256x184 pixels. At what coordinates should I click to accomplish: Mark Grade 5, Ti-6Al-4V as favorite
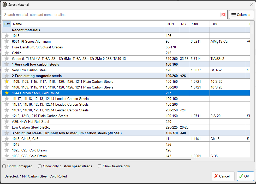pyautogui.click(x=7, y=59)
